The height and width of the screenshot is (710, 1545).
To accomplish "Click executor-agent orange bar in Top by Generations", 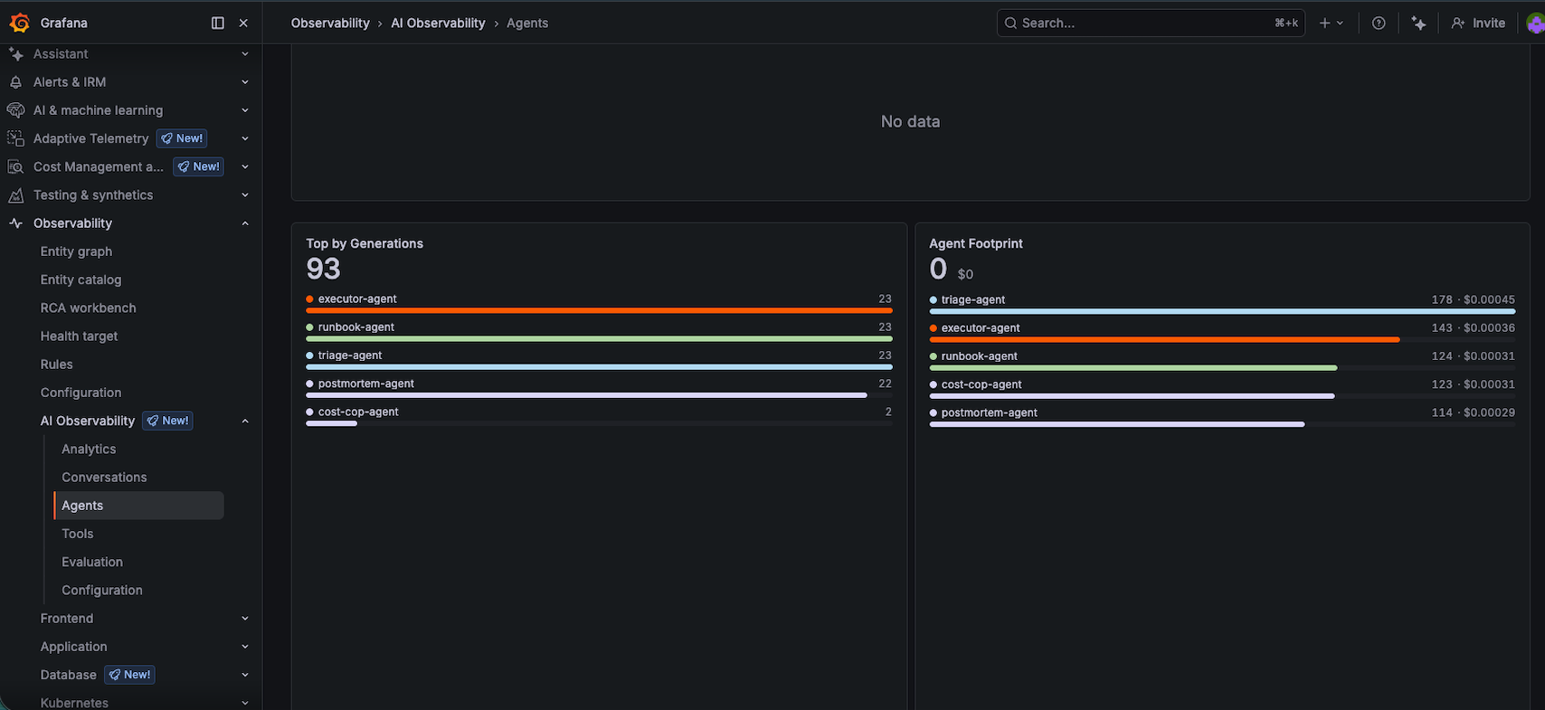I will (599, 310).
